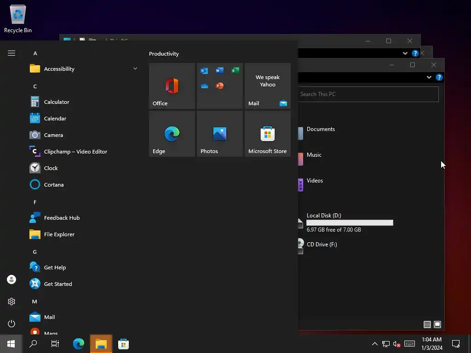The width and height of the screenshot is (471, 353).
Task: Open the Microsoft Store tile
Action: (268, 134)
